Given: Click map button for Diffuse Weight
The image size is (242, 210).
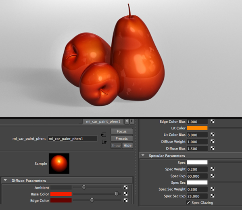Looking at the screenshot, I should point(213,141).
